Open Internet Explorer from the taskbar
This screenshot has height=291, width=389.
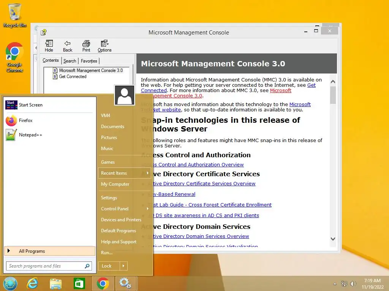pos(33,283)
